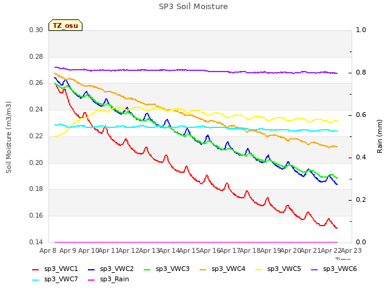Image resolution: width=388 pixels, height=291 pixels.
Task: Click the Soil Moisture (m3/m3) axis label
Action: (8, 137)
